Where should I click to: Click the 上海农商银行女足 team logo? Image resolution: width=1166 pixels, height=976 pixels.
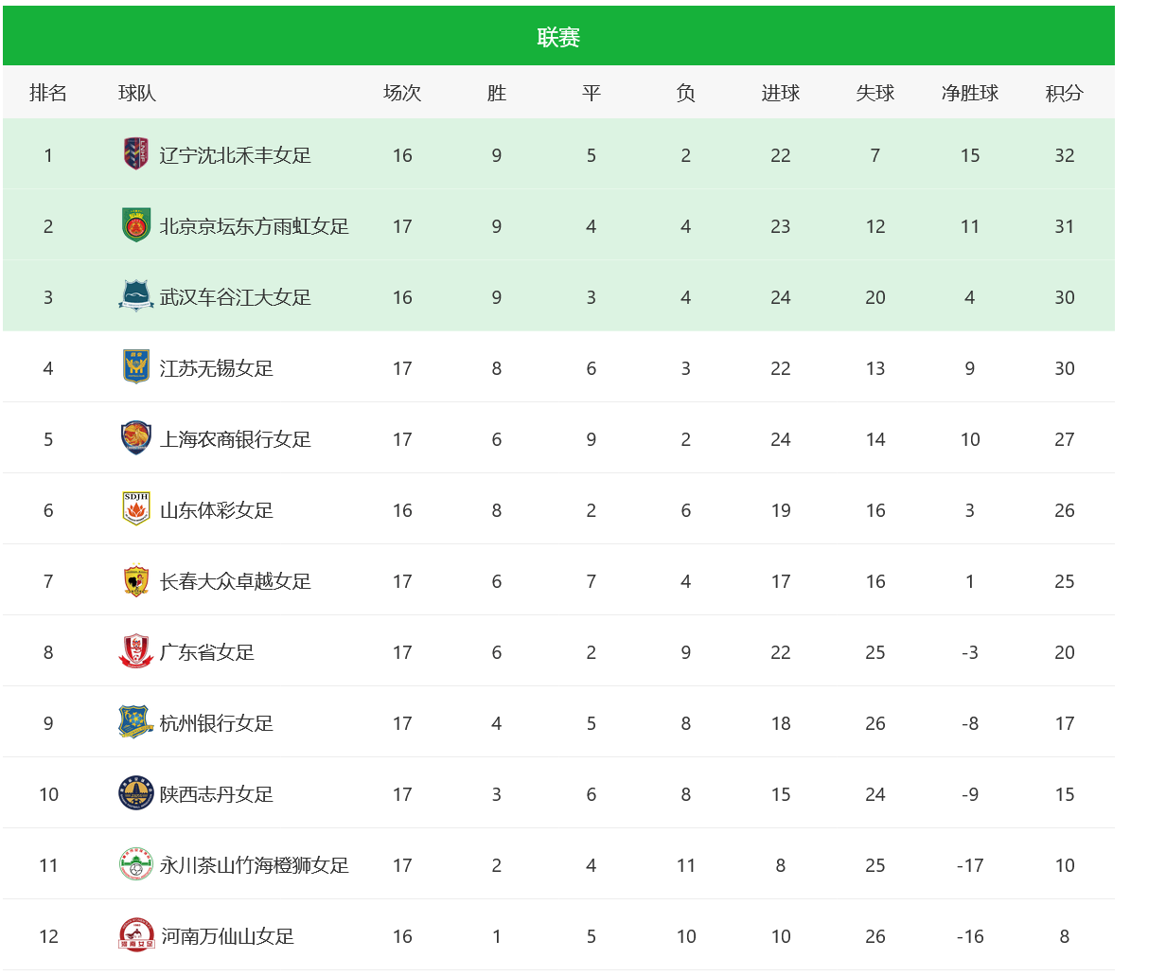(x=136, y=438)
